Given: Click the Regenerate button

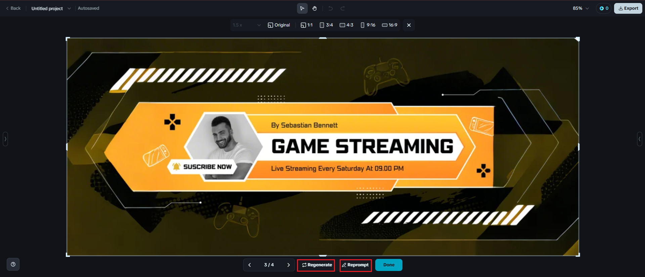Looking at the screenshot, I should [x=316, y=265].
